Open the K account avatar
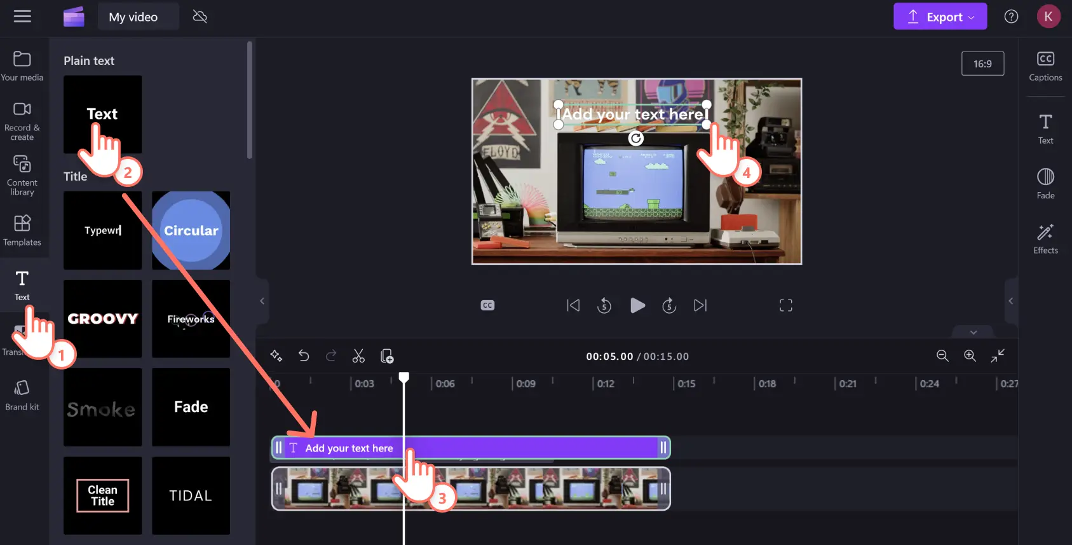The height and width of the screenshot is (545, 1072). tap(1048, 17)
